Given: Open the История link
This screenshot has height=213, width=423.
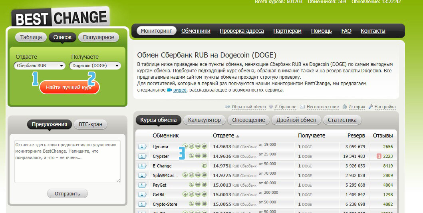Looking at the screenshot, I should point(357,107).
